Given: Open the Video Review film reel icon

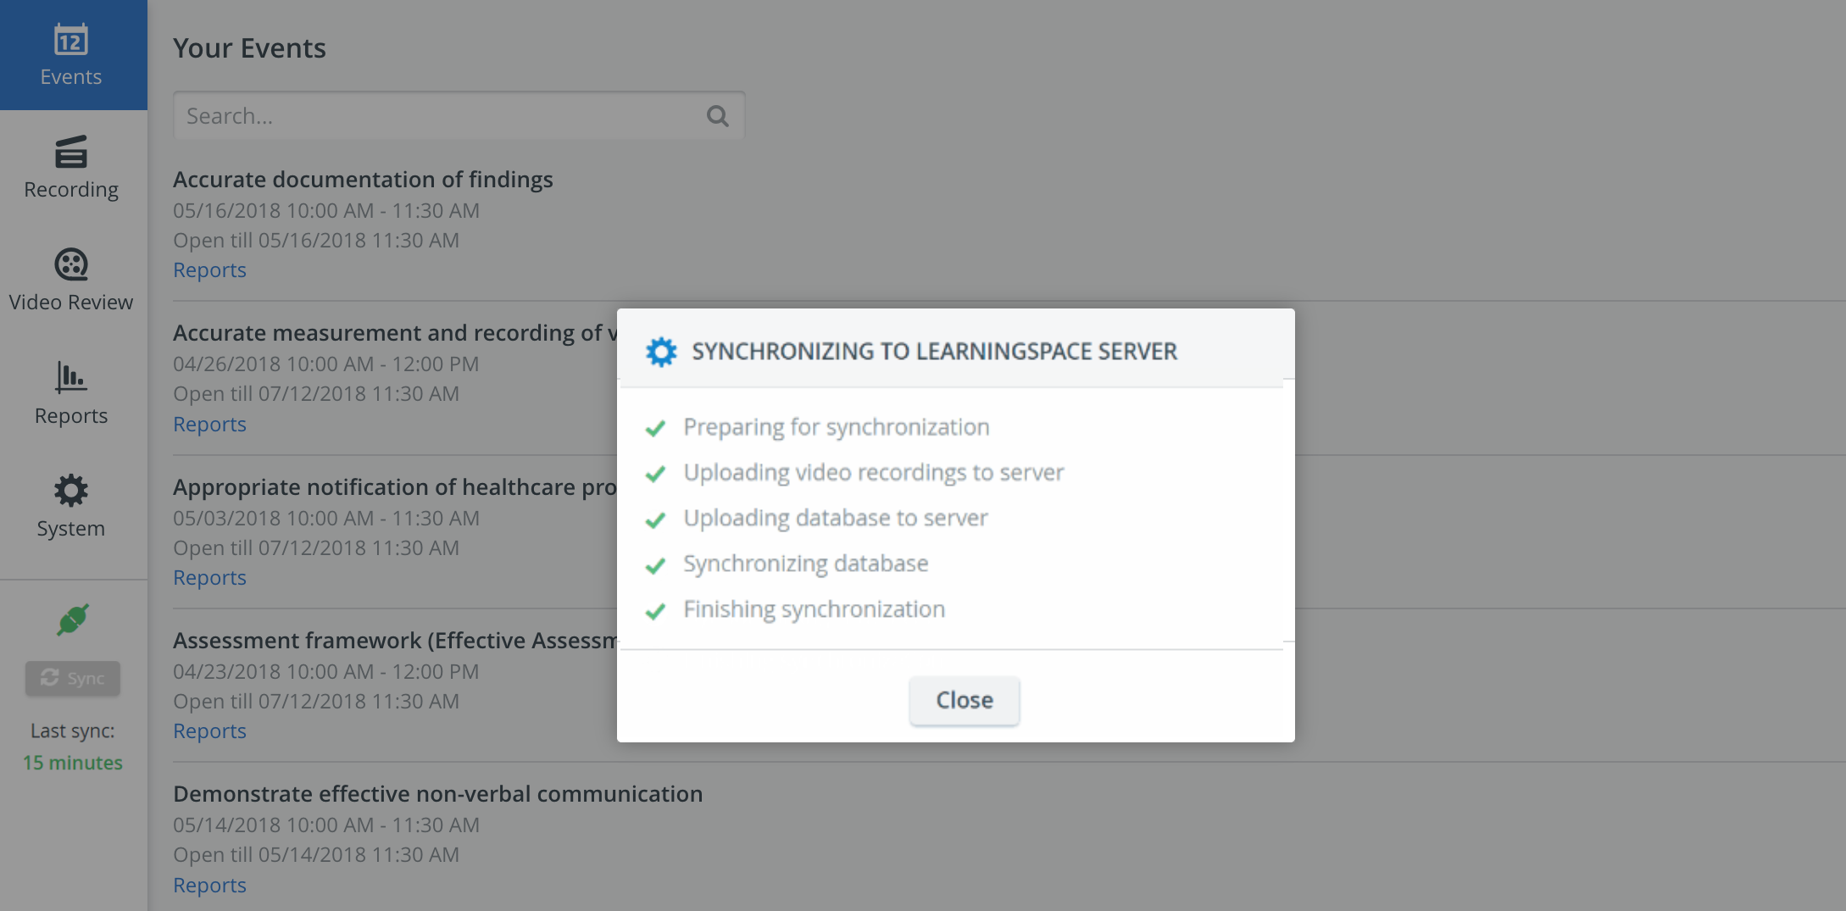Looking at the screenshot, I should point(71,264).
